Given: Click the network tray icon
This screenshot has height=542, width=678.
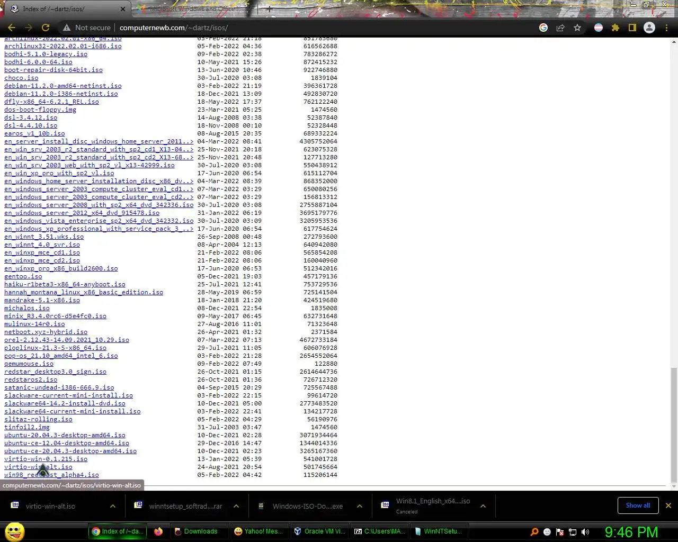Looking at the screenshot, I should coord(572,532).
